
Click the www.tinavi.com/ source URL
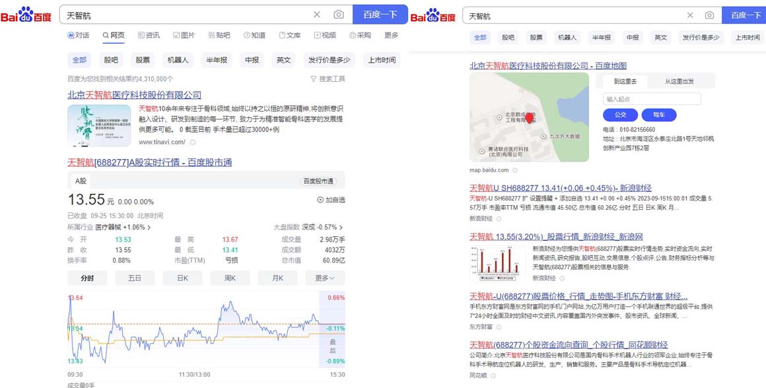point(162,142)
